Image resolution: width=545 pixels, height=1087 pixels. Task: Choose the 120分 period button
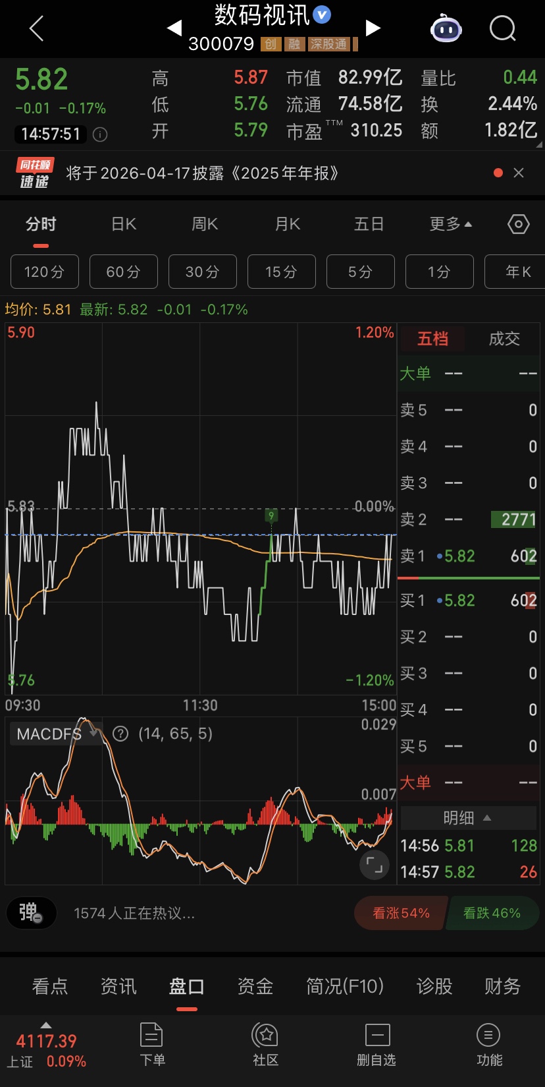[45, 272]
